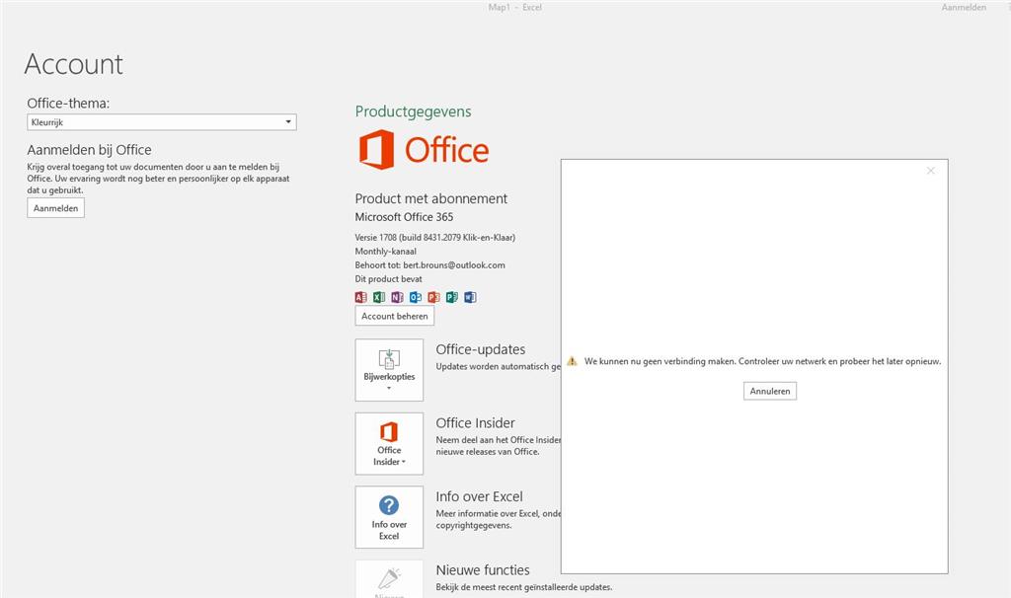Click the Productgegevens heading
Viewport: 1011px width, 598px height.
[414, 112]
